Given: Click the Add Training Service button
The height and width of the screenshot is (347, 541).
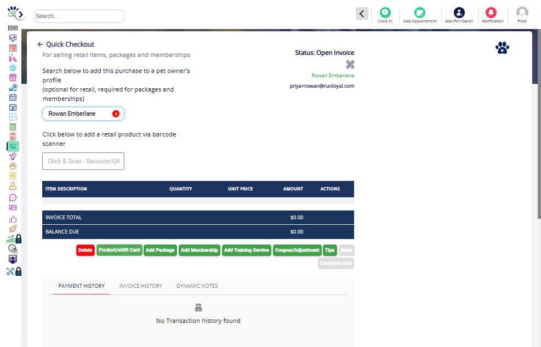Looking at the screenshot, I should [246, 250].
